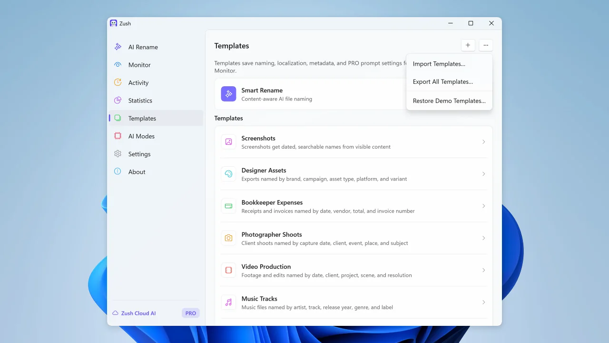Choose Export All Templates... from menu

coord(449,81)
